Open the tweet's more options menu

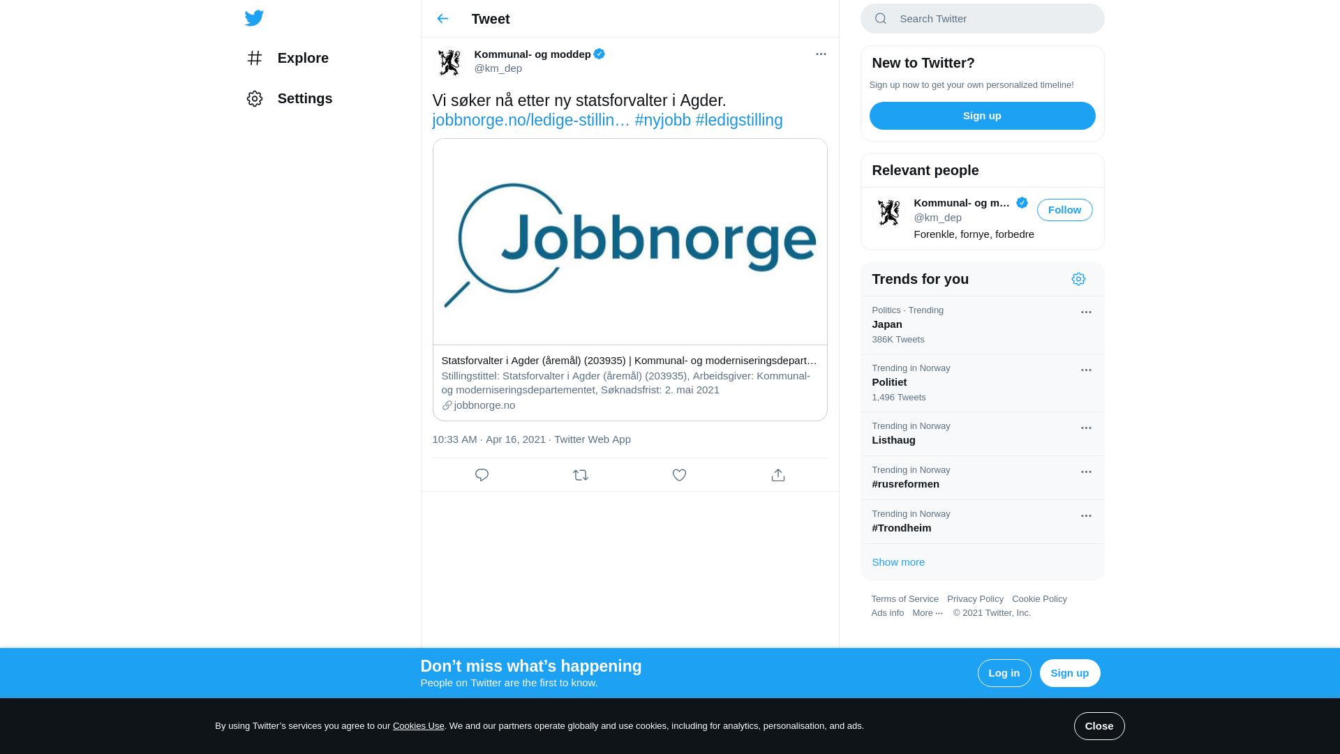821,54
